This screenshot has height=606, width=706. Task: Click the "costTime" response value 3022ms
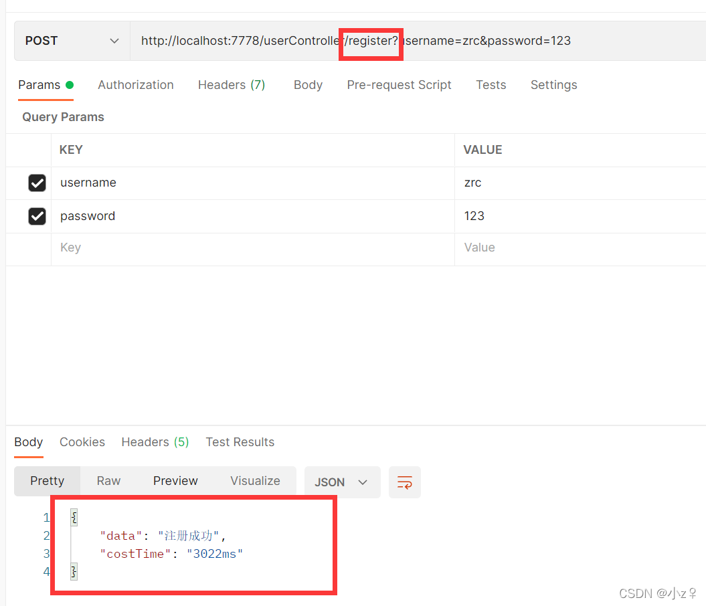point(215,554)
